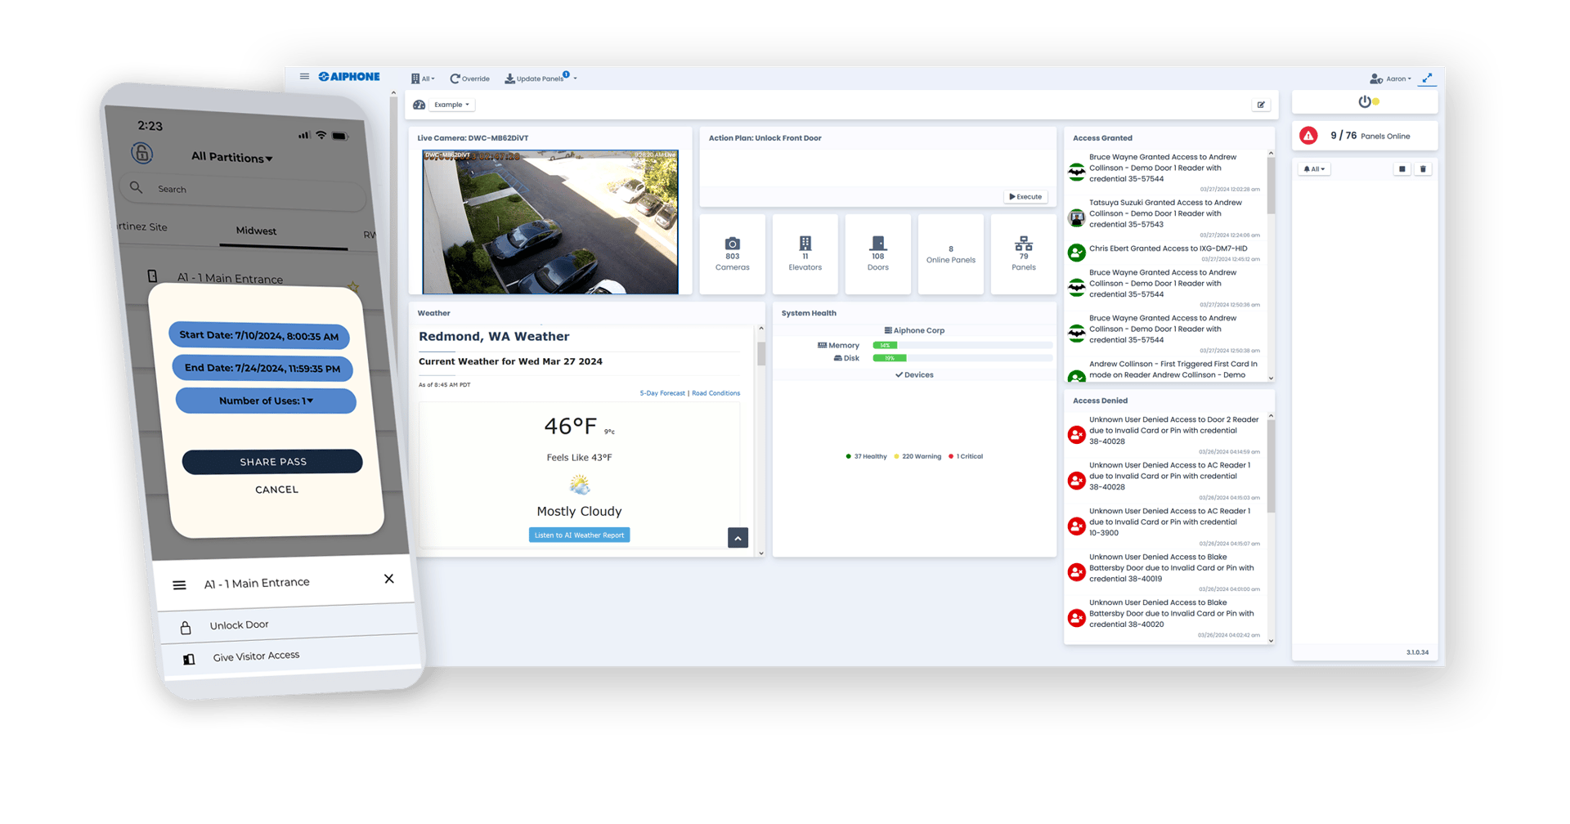Image resolution: width=1570 pixels, height=824 pixels.
Task: Delete notifications with the trash icon
Action: click(1423, 169)
